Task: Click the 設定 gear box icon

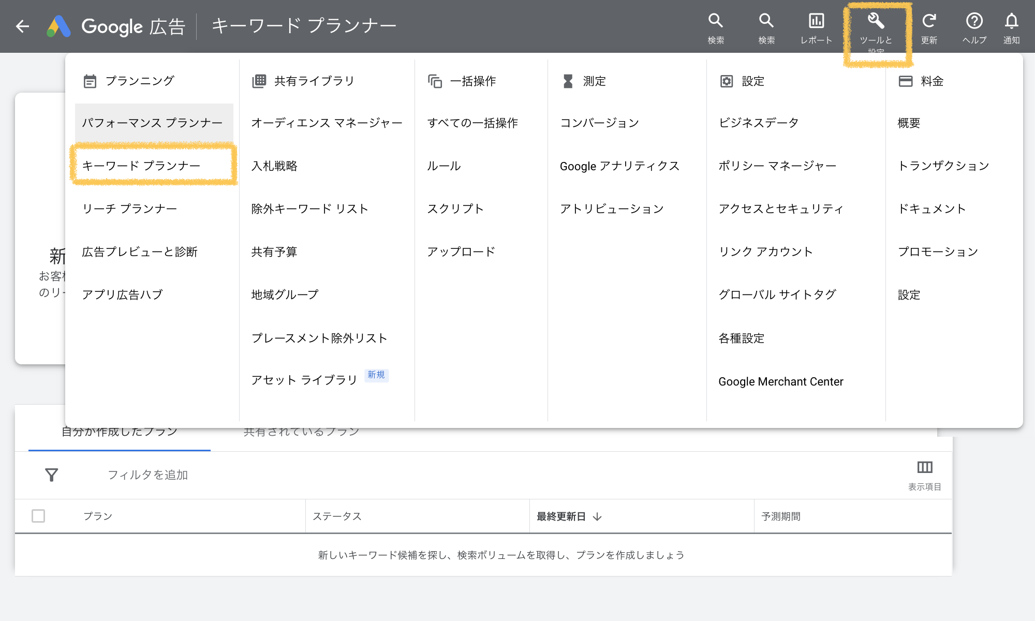Action: [x=727, y=81]
